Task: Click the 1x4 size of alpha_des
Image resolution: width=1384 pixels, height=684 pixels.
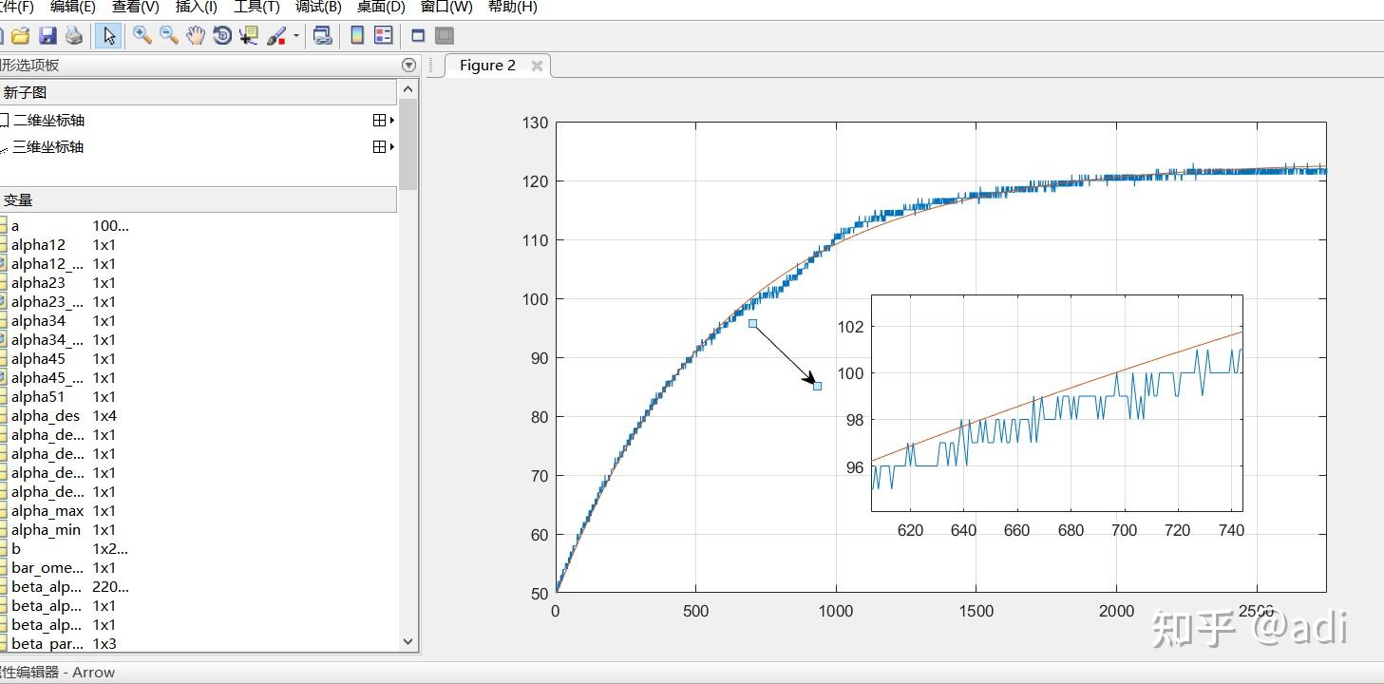Action: (104, 416)
